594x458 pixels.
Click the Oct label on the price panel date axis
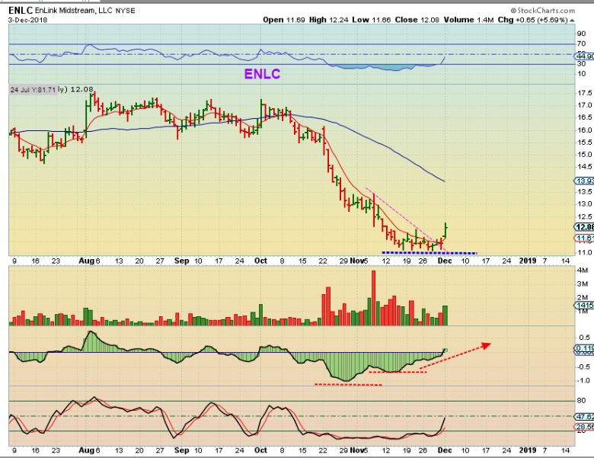click(x=260, y=261)
